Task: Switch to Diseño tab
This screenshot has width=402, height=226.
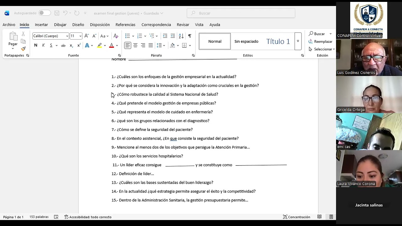Action: [x=78, y=24]
